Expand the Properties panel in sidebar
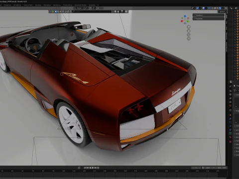 (209, 19)
